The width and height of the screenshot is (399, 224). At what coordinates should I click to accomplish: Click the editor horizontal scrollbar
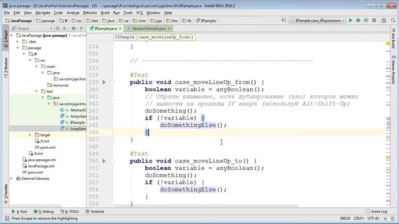coord(206,206)
